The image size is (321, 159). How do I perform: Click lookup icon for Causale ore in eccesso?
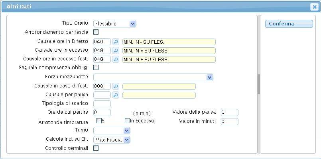116,50
